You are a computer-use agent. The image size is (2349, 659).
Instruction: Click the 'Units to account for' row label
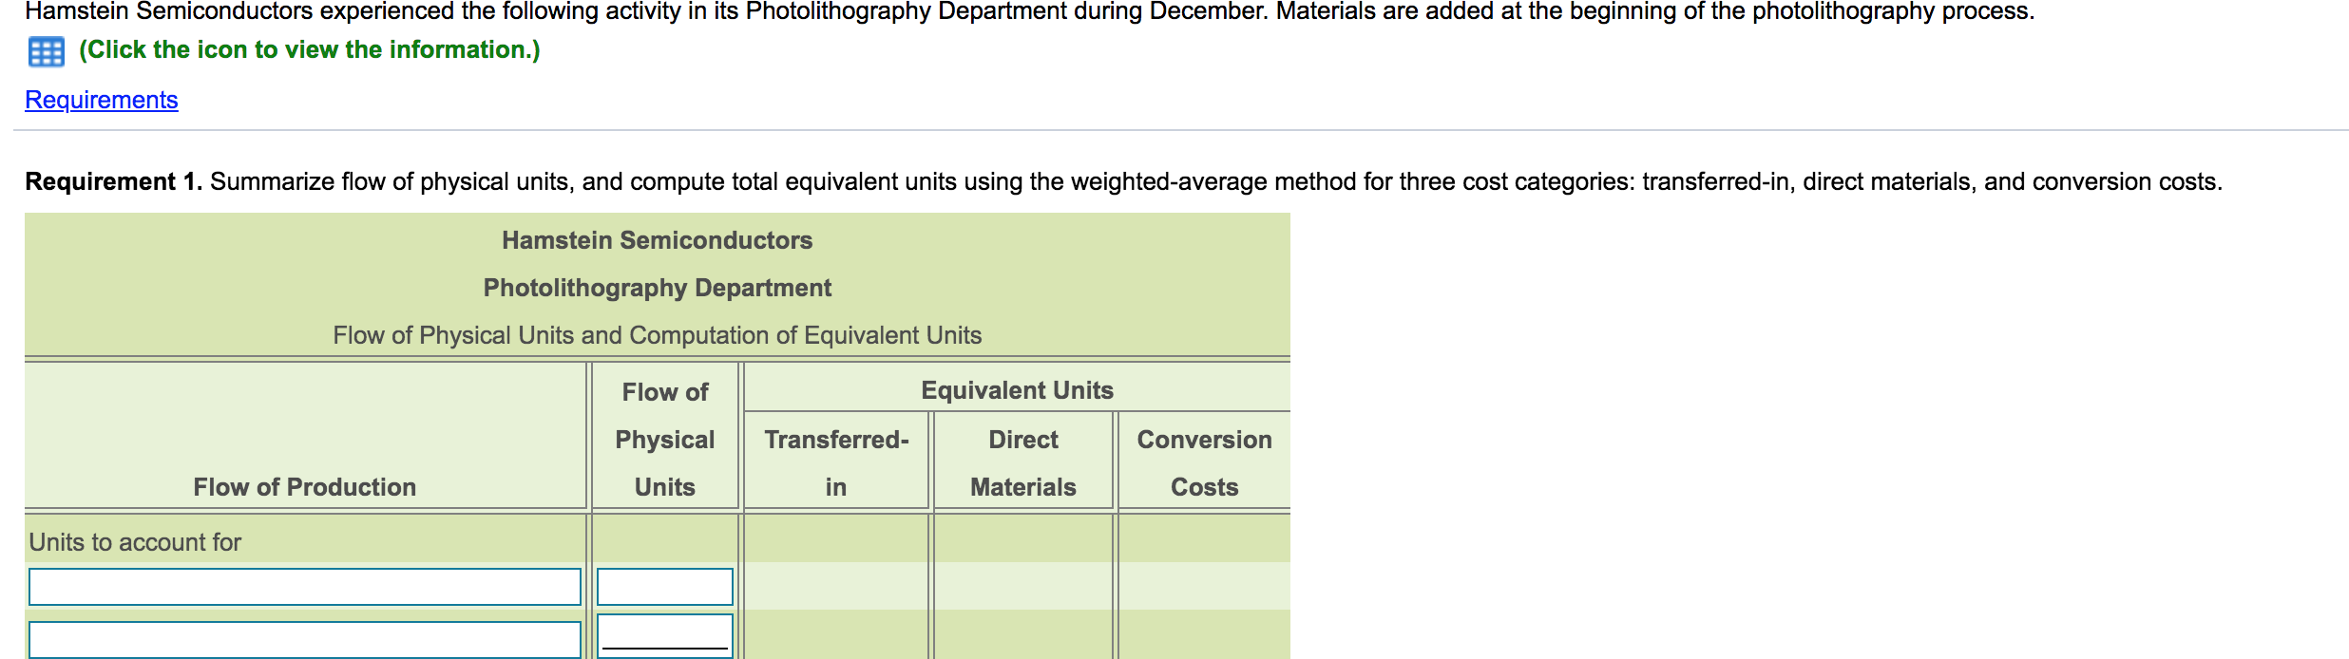pos(135,542)
